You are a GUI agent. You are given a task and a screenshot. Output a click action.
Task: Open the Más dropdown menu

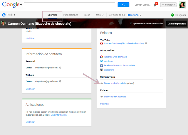click(x=100, y=15)
